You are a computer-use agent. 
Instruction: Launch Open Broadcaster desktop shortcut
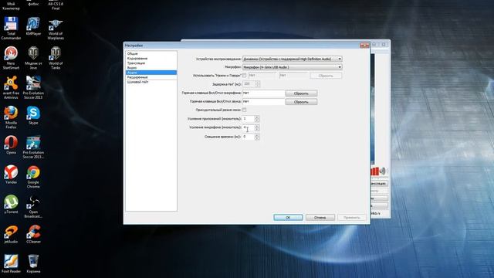pyautogui.click(x=33, y=206)
